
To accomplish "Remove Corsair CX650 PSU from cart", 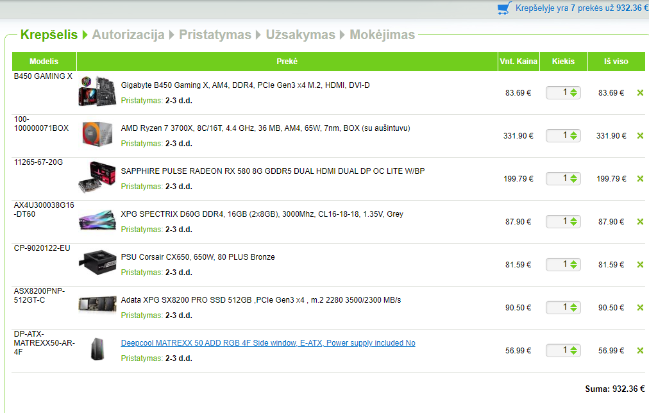I will (x=640, y=264).
